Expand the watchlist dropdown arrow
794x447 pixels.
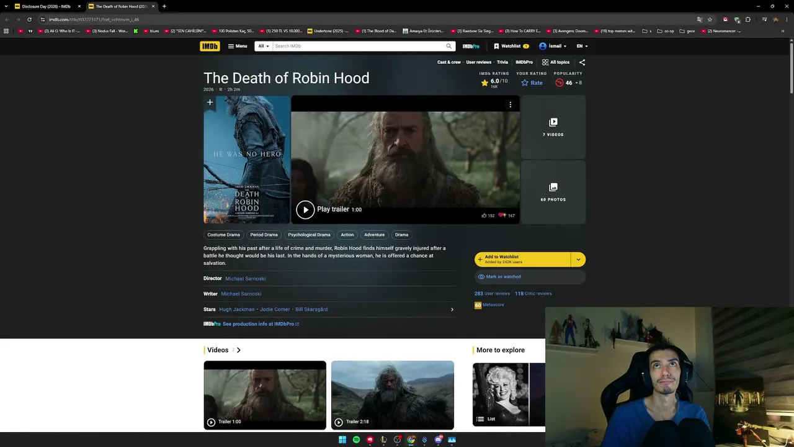point(578,260)
